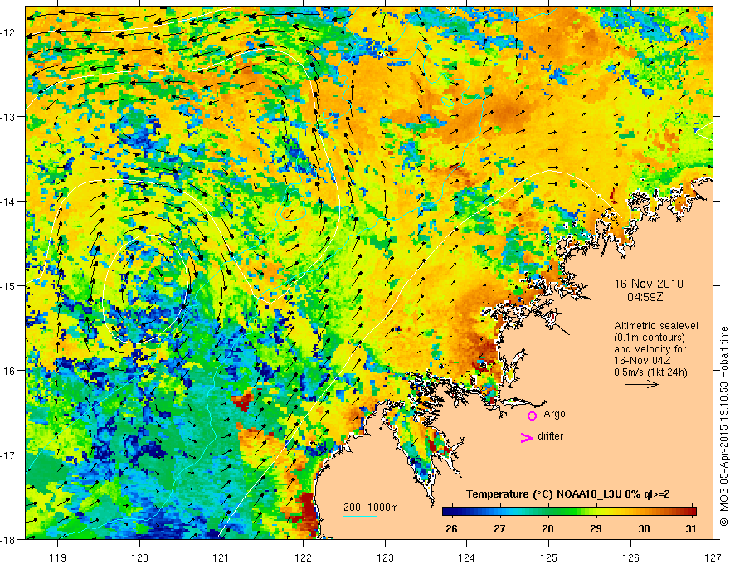Screen dimensions: 730x564
Task: Click longitude axis label 123
Action: pos(385,557)
